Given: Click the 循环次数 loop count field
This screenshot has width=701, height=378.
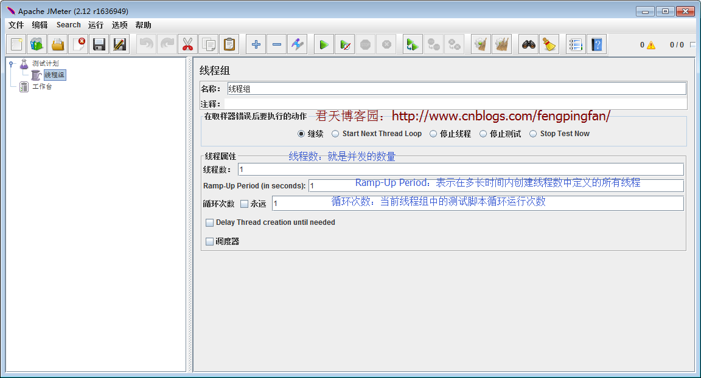Looking at the screenshot, I should pyautogui.click(x=478, y=204).
